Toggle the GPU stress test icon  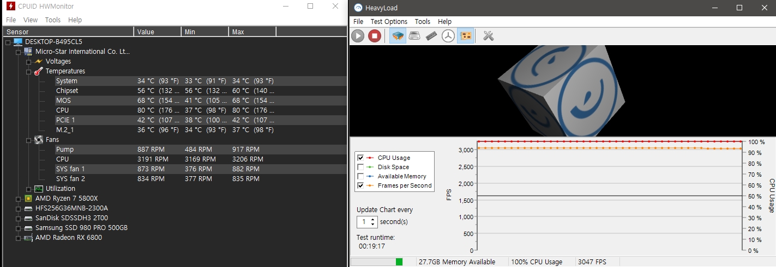(466, 36)
